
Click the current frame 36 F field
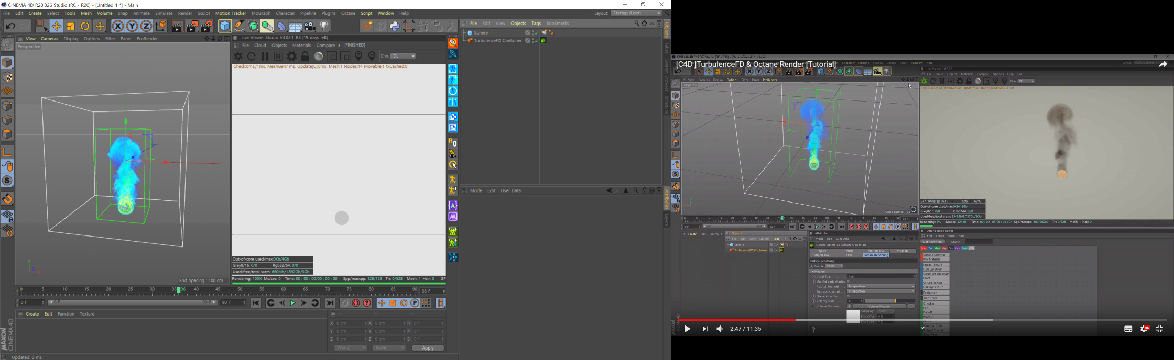[x=433, y=291]
